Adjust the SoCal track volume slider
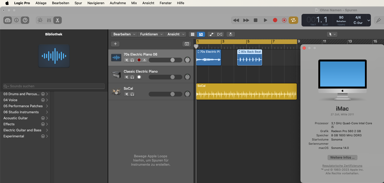This screenshot has height=183, width=384. 165,94
